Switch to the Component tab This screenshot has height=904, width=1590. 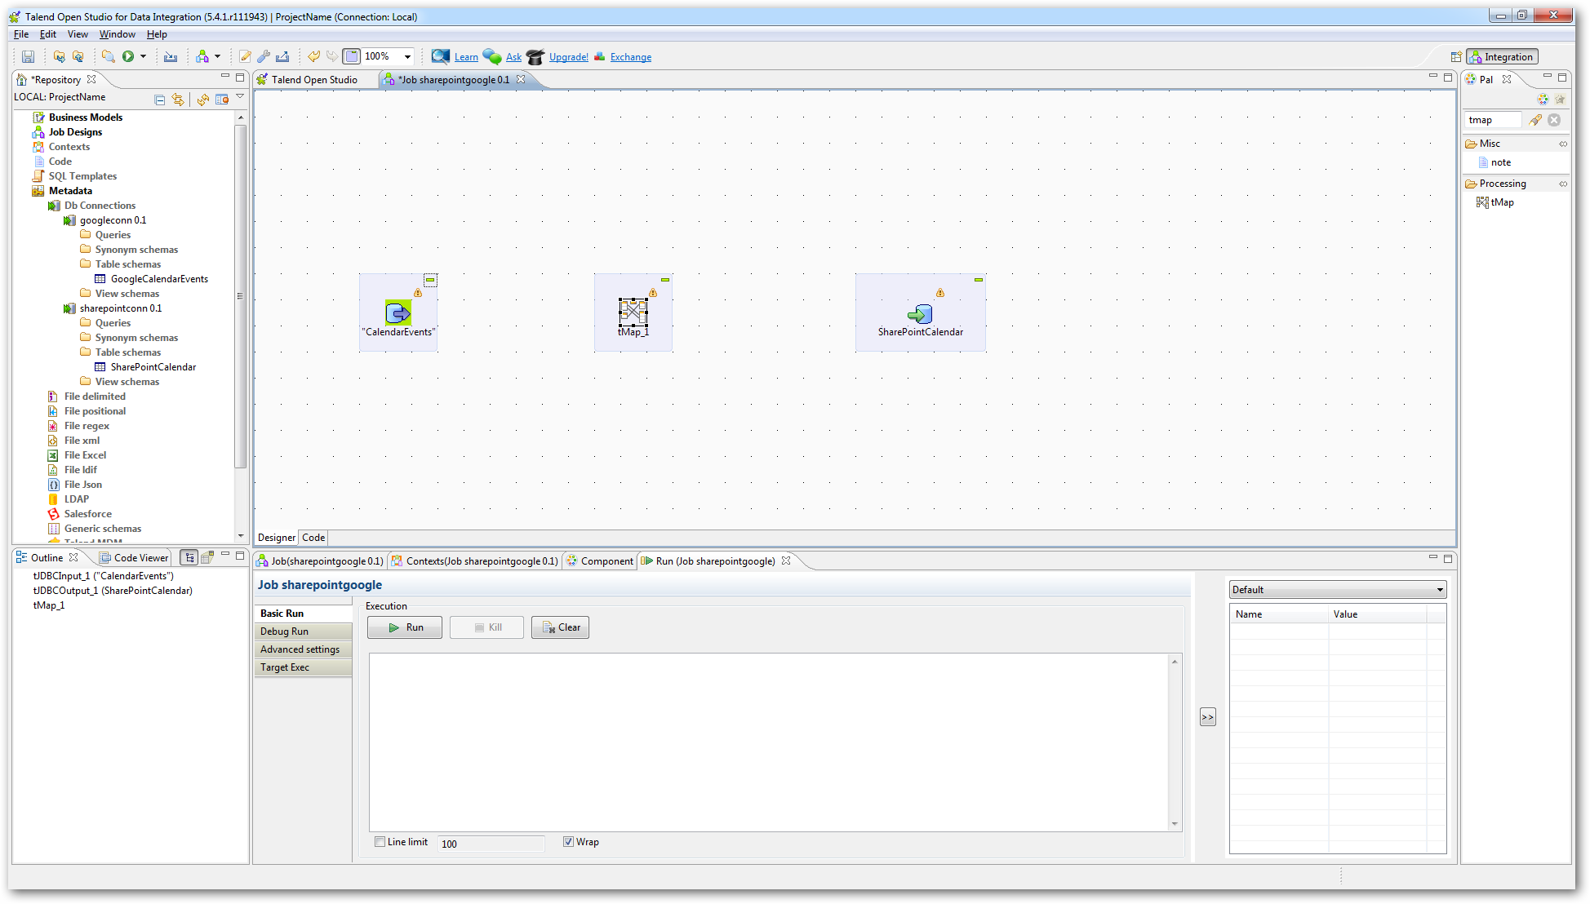pyautogui.click(x=606, y=561)
